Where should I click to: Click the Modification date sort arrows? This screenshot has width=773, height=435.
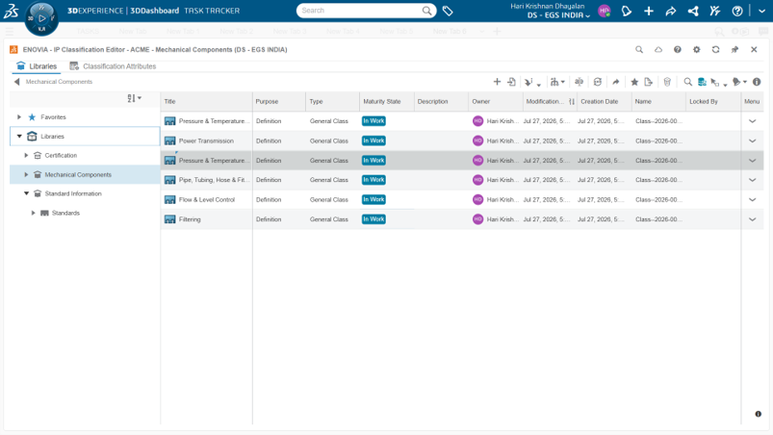572,101
